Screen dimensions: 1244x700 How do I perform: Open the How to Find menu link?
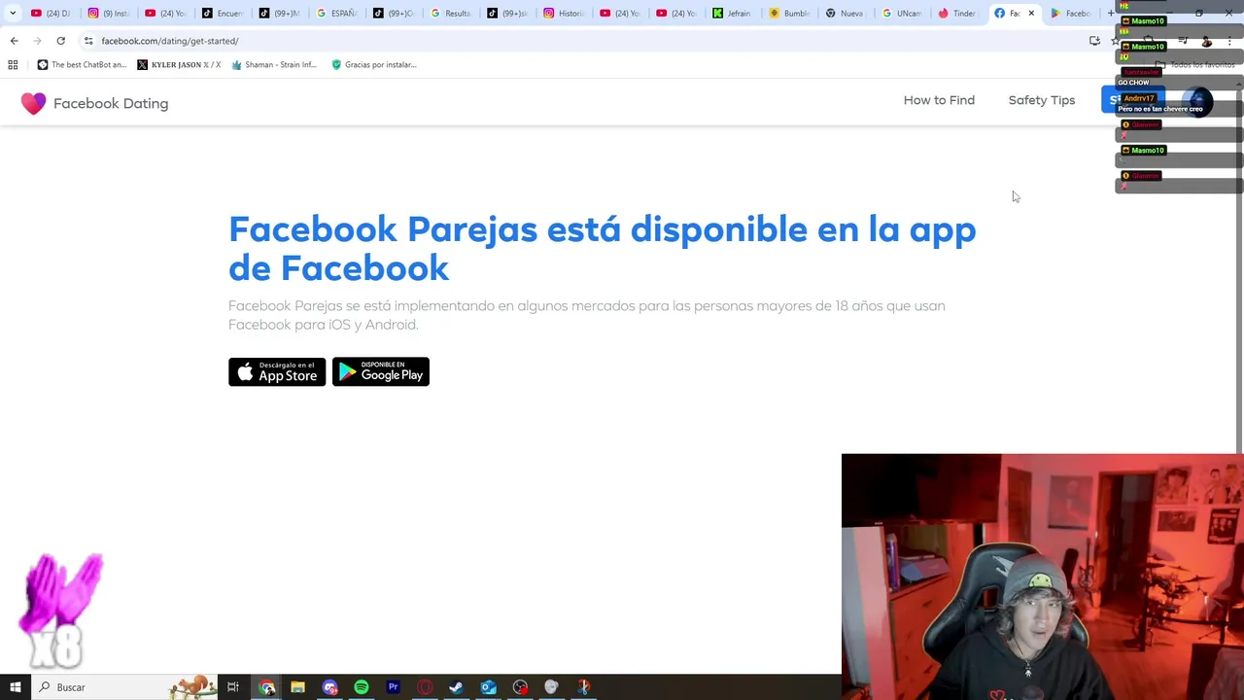tap(939, 100)
